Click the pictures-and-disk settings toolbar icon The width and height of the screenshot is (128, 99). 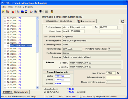point(41,12)
